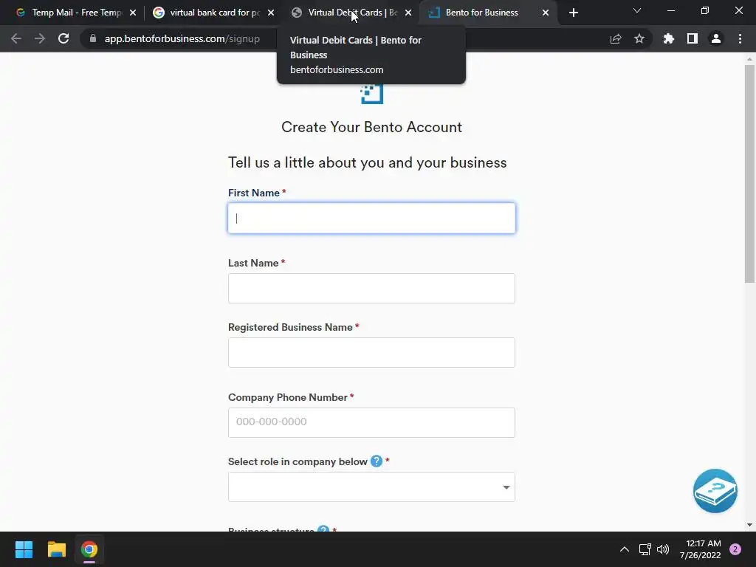756x567 pixels.
Task: Close the Bento for Business tab
Action: click(x=546, y=13)
